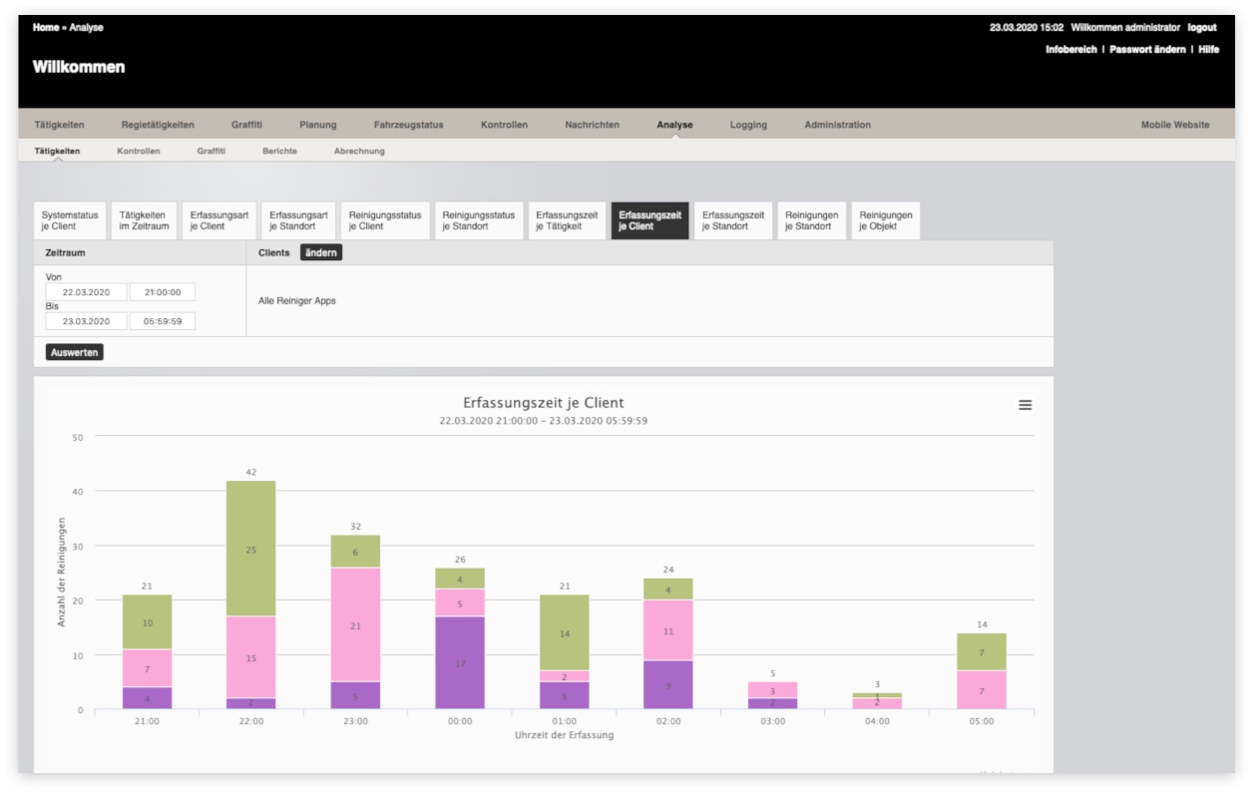
Task: Click the green 25 segment in 22:00 bar
Action: pyautogui.click(x=250, y=549)
